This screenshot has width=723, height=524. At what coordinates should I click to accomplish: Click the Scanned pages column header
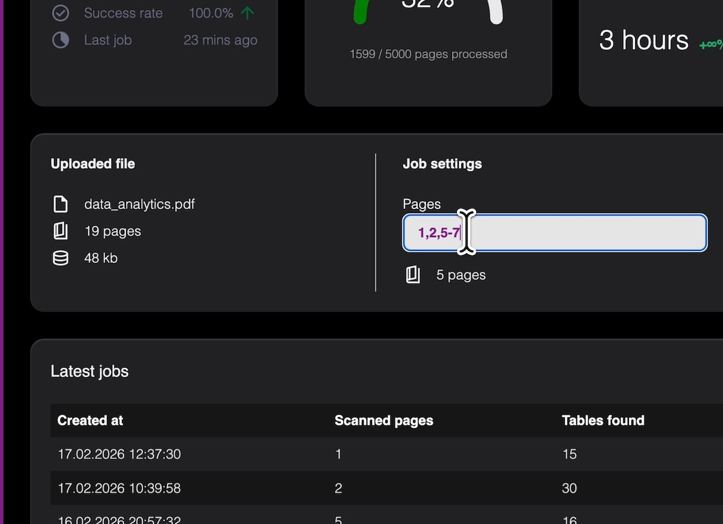pyautogui.click(x=383, y=420)
